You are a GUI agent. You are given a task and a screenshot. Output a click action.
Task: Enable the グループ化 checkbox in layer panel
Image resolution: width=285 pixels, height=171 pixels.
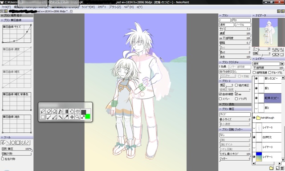pos(270,72)
